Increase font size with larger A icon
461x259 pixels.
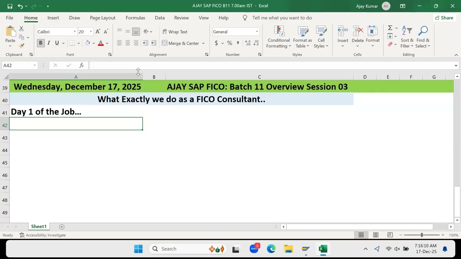coord(98,32)
